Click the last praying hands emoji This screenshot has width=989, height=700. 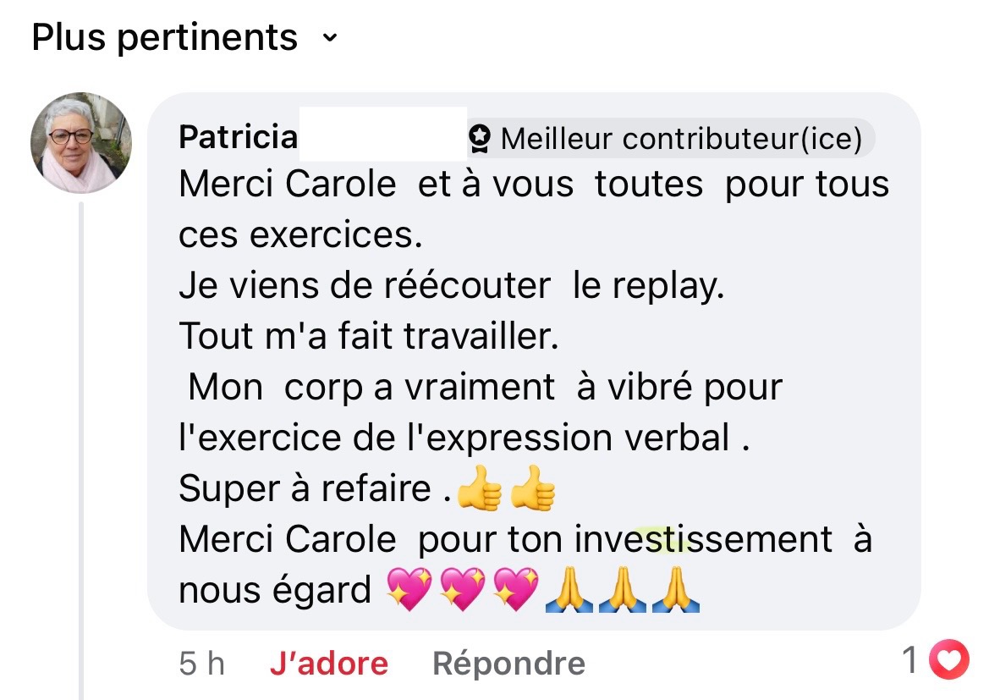pyautogui.click(x=676, y=590)
